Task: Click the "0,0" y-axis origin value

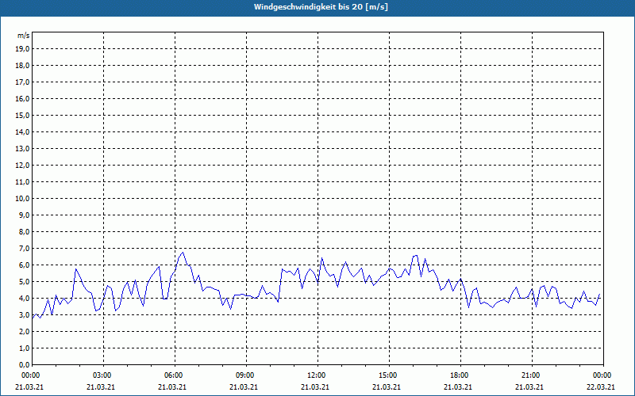Action: (24, 364)
